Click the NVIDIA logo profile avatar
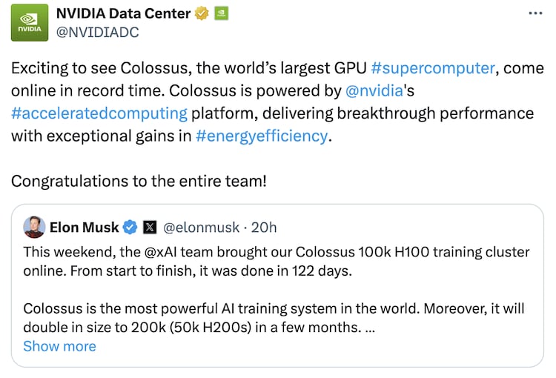This screenshot has width=556, height=378. (x=30, y=21)
